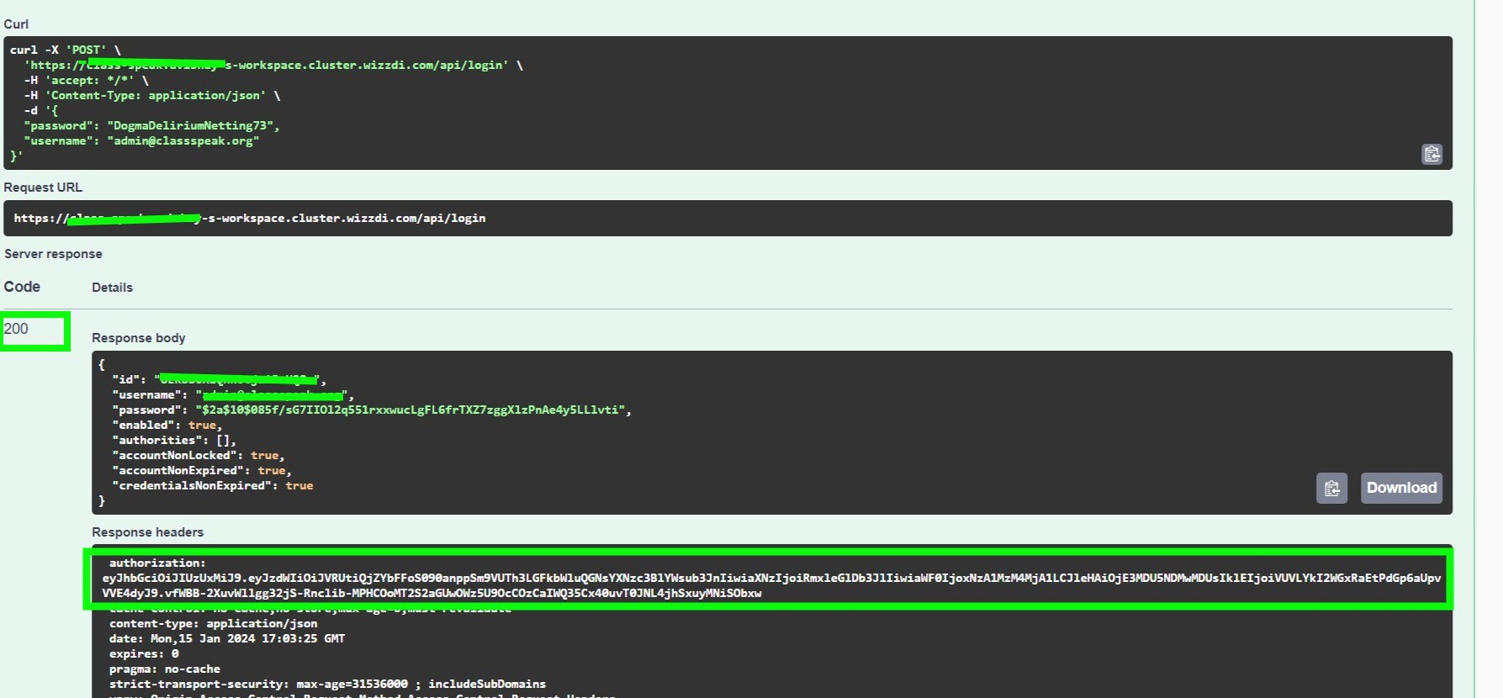
Task: Click the pragma: no-cache header
Action: 165,669
